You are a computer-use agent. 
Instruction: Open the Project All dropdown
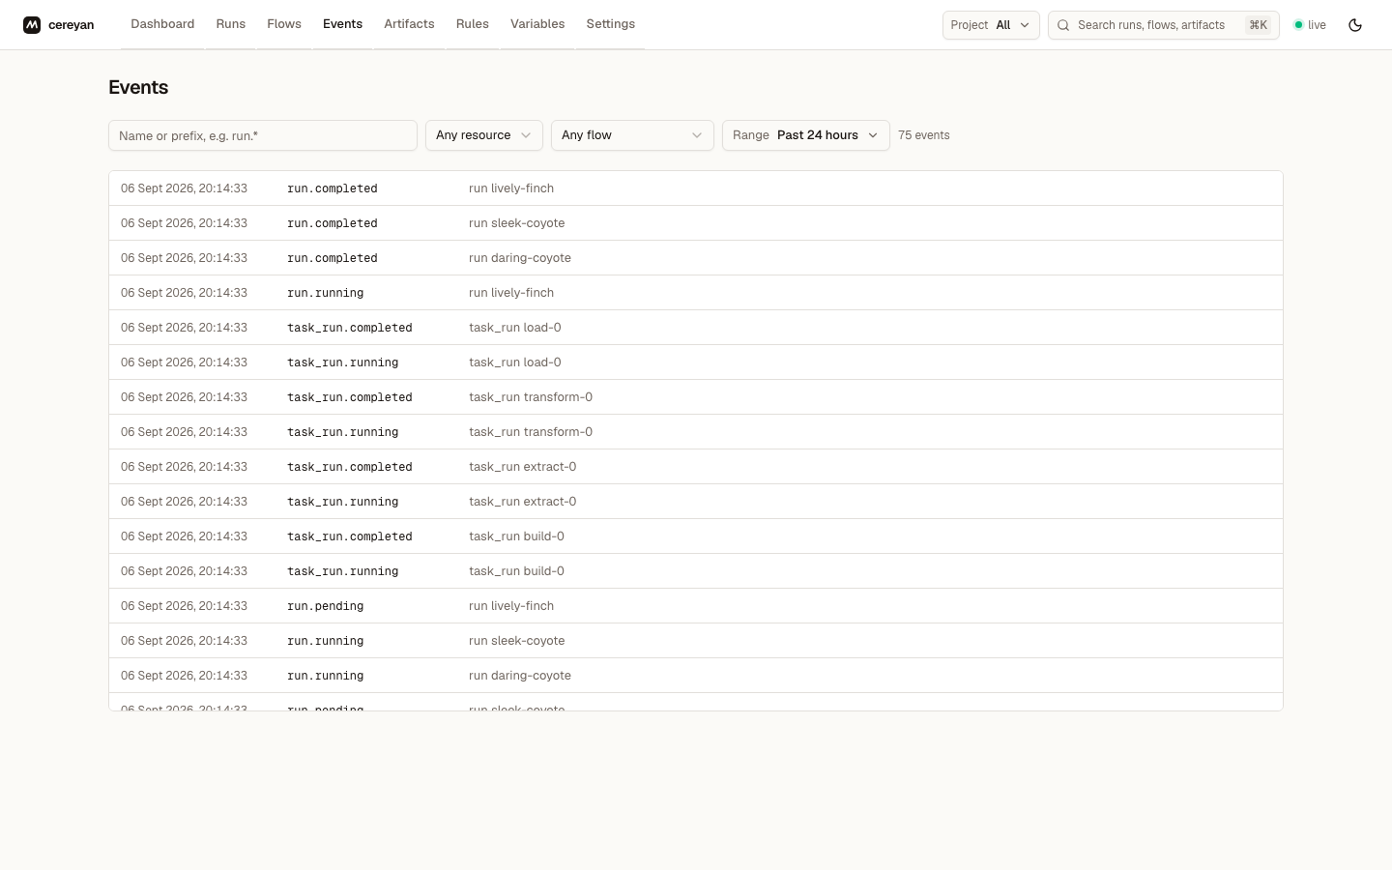tap(991, 25)
